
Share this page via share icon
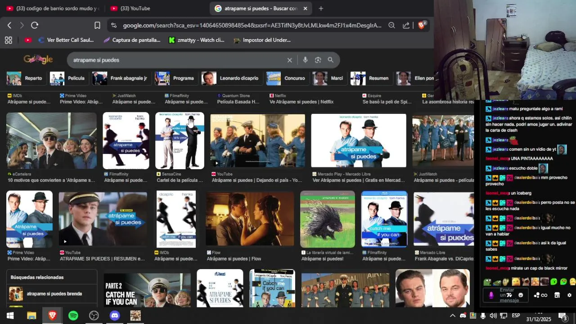(406, 26)
